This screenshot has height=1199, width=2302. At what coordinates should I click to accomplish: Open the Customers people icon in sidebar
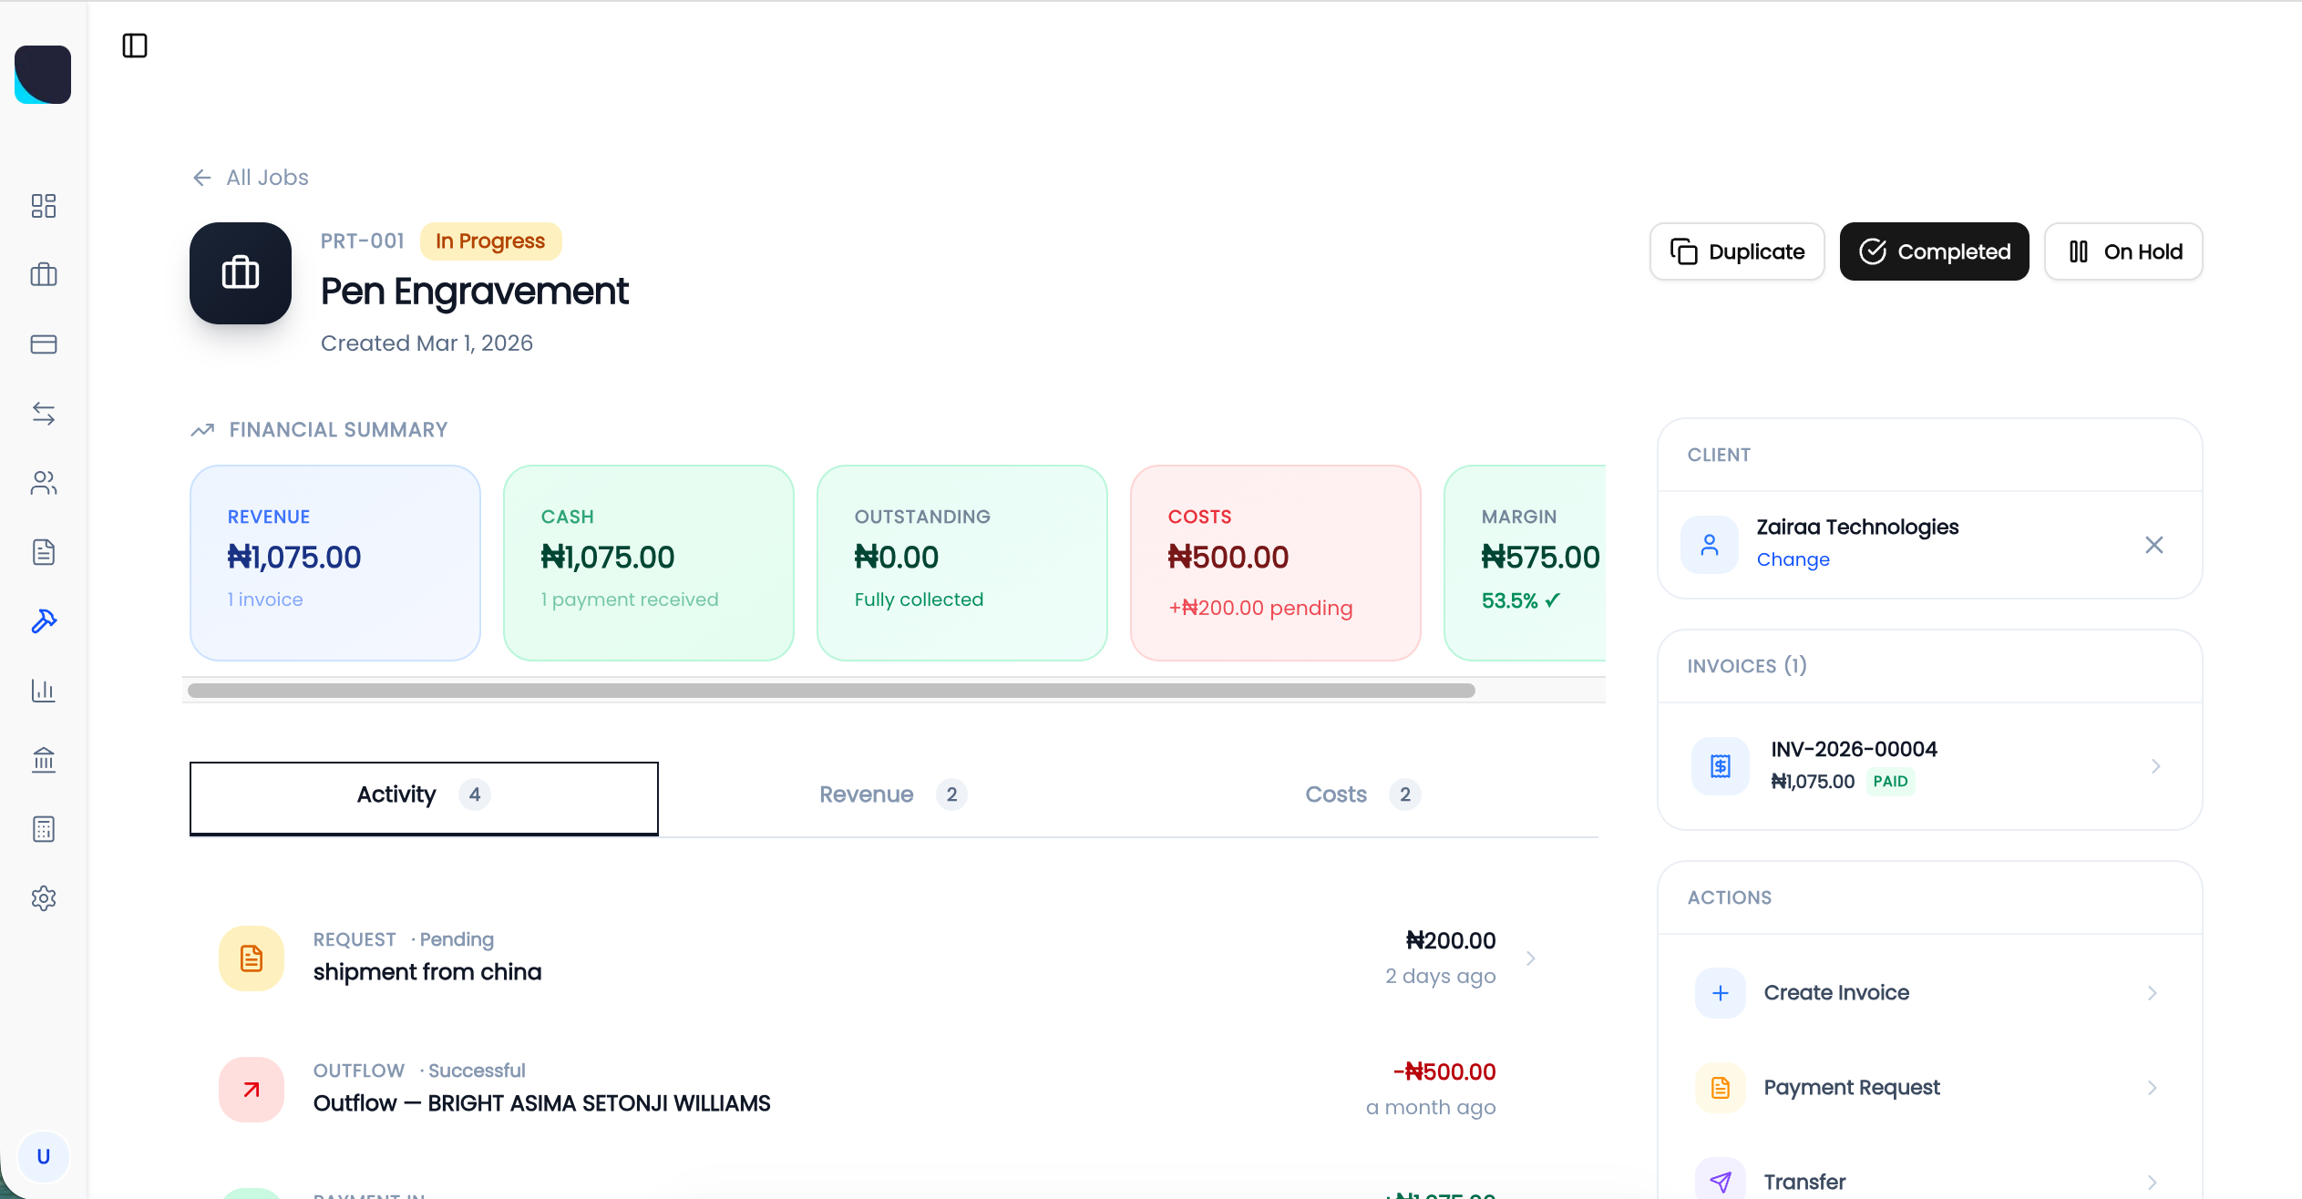pos(44,484)
